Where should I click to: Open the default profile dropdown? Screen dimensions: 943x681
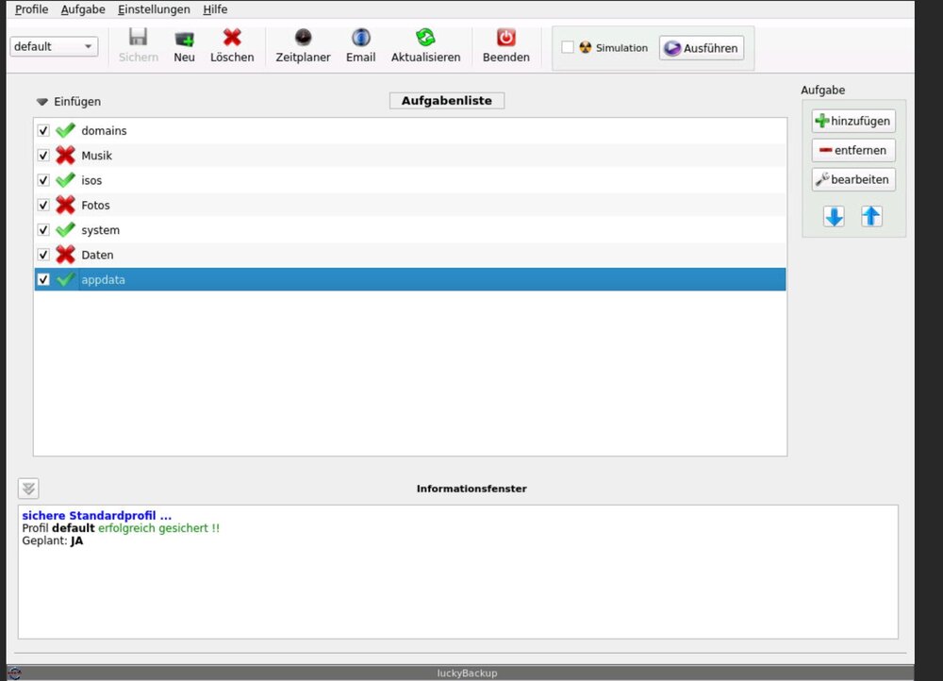tap(54, 46)
